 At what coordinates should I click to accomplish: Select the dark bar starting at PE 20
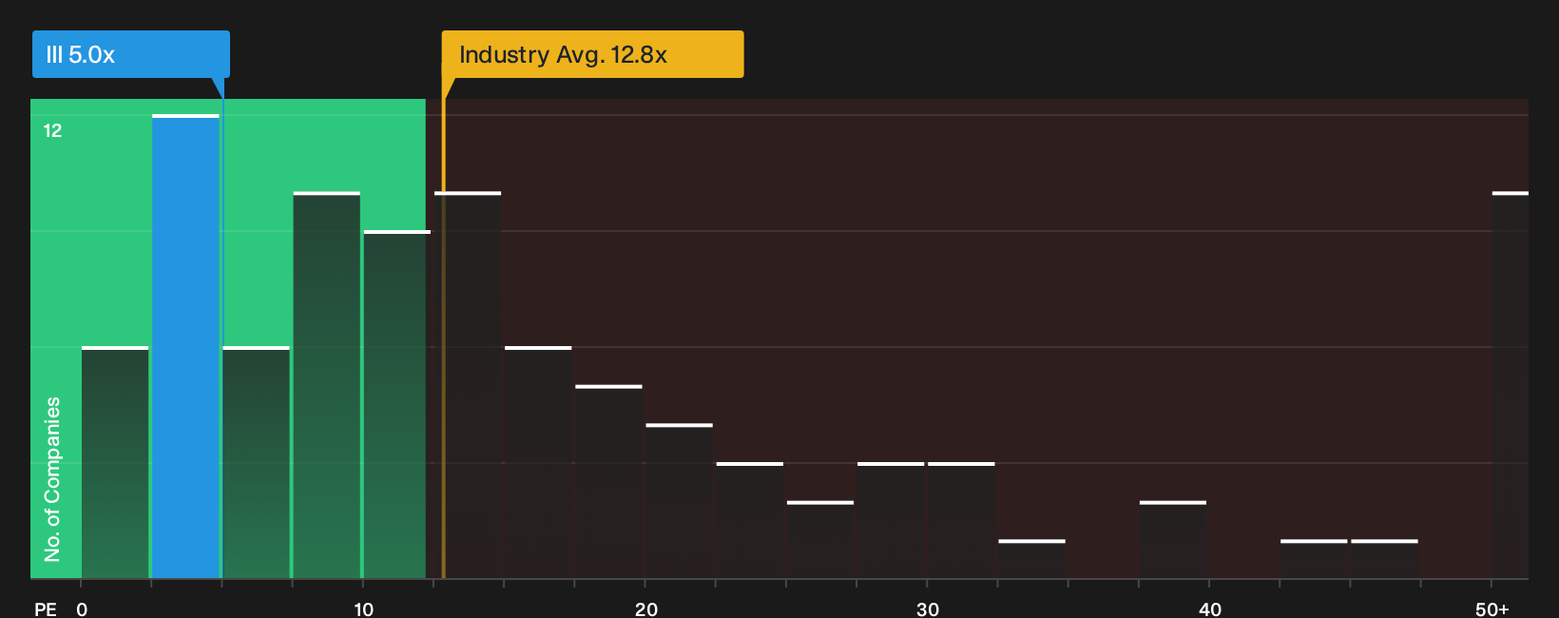coord(680,501)
